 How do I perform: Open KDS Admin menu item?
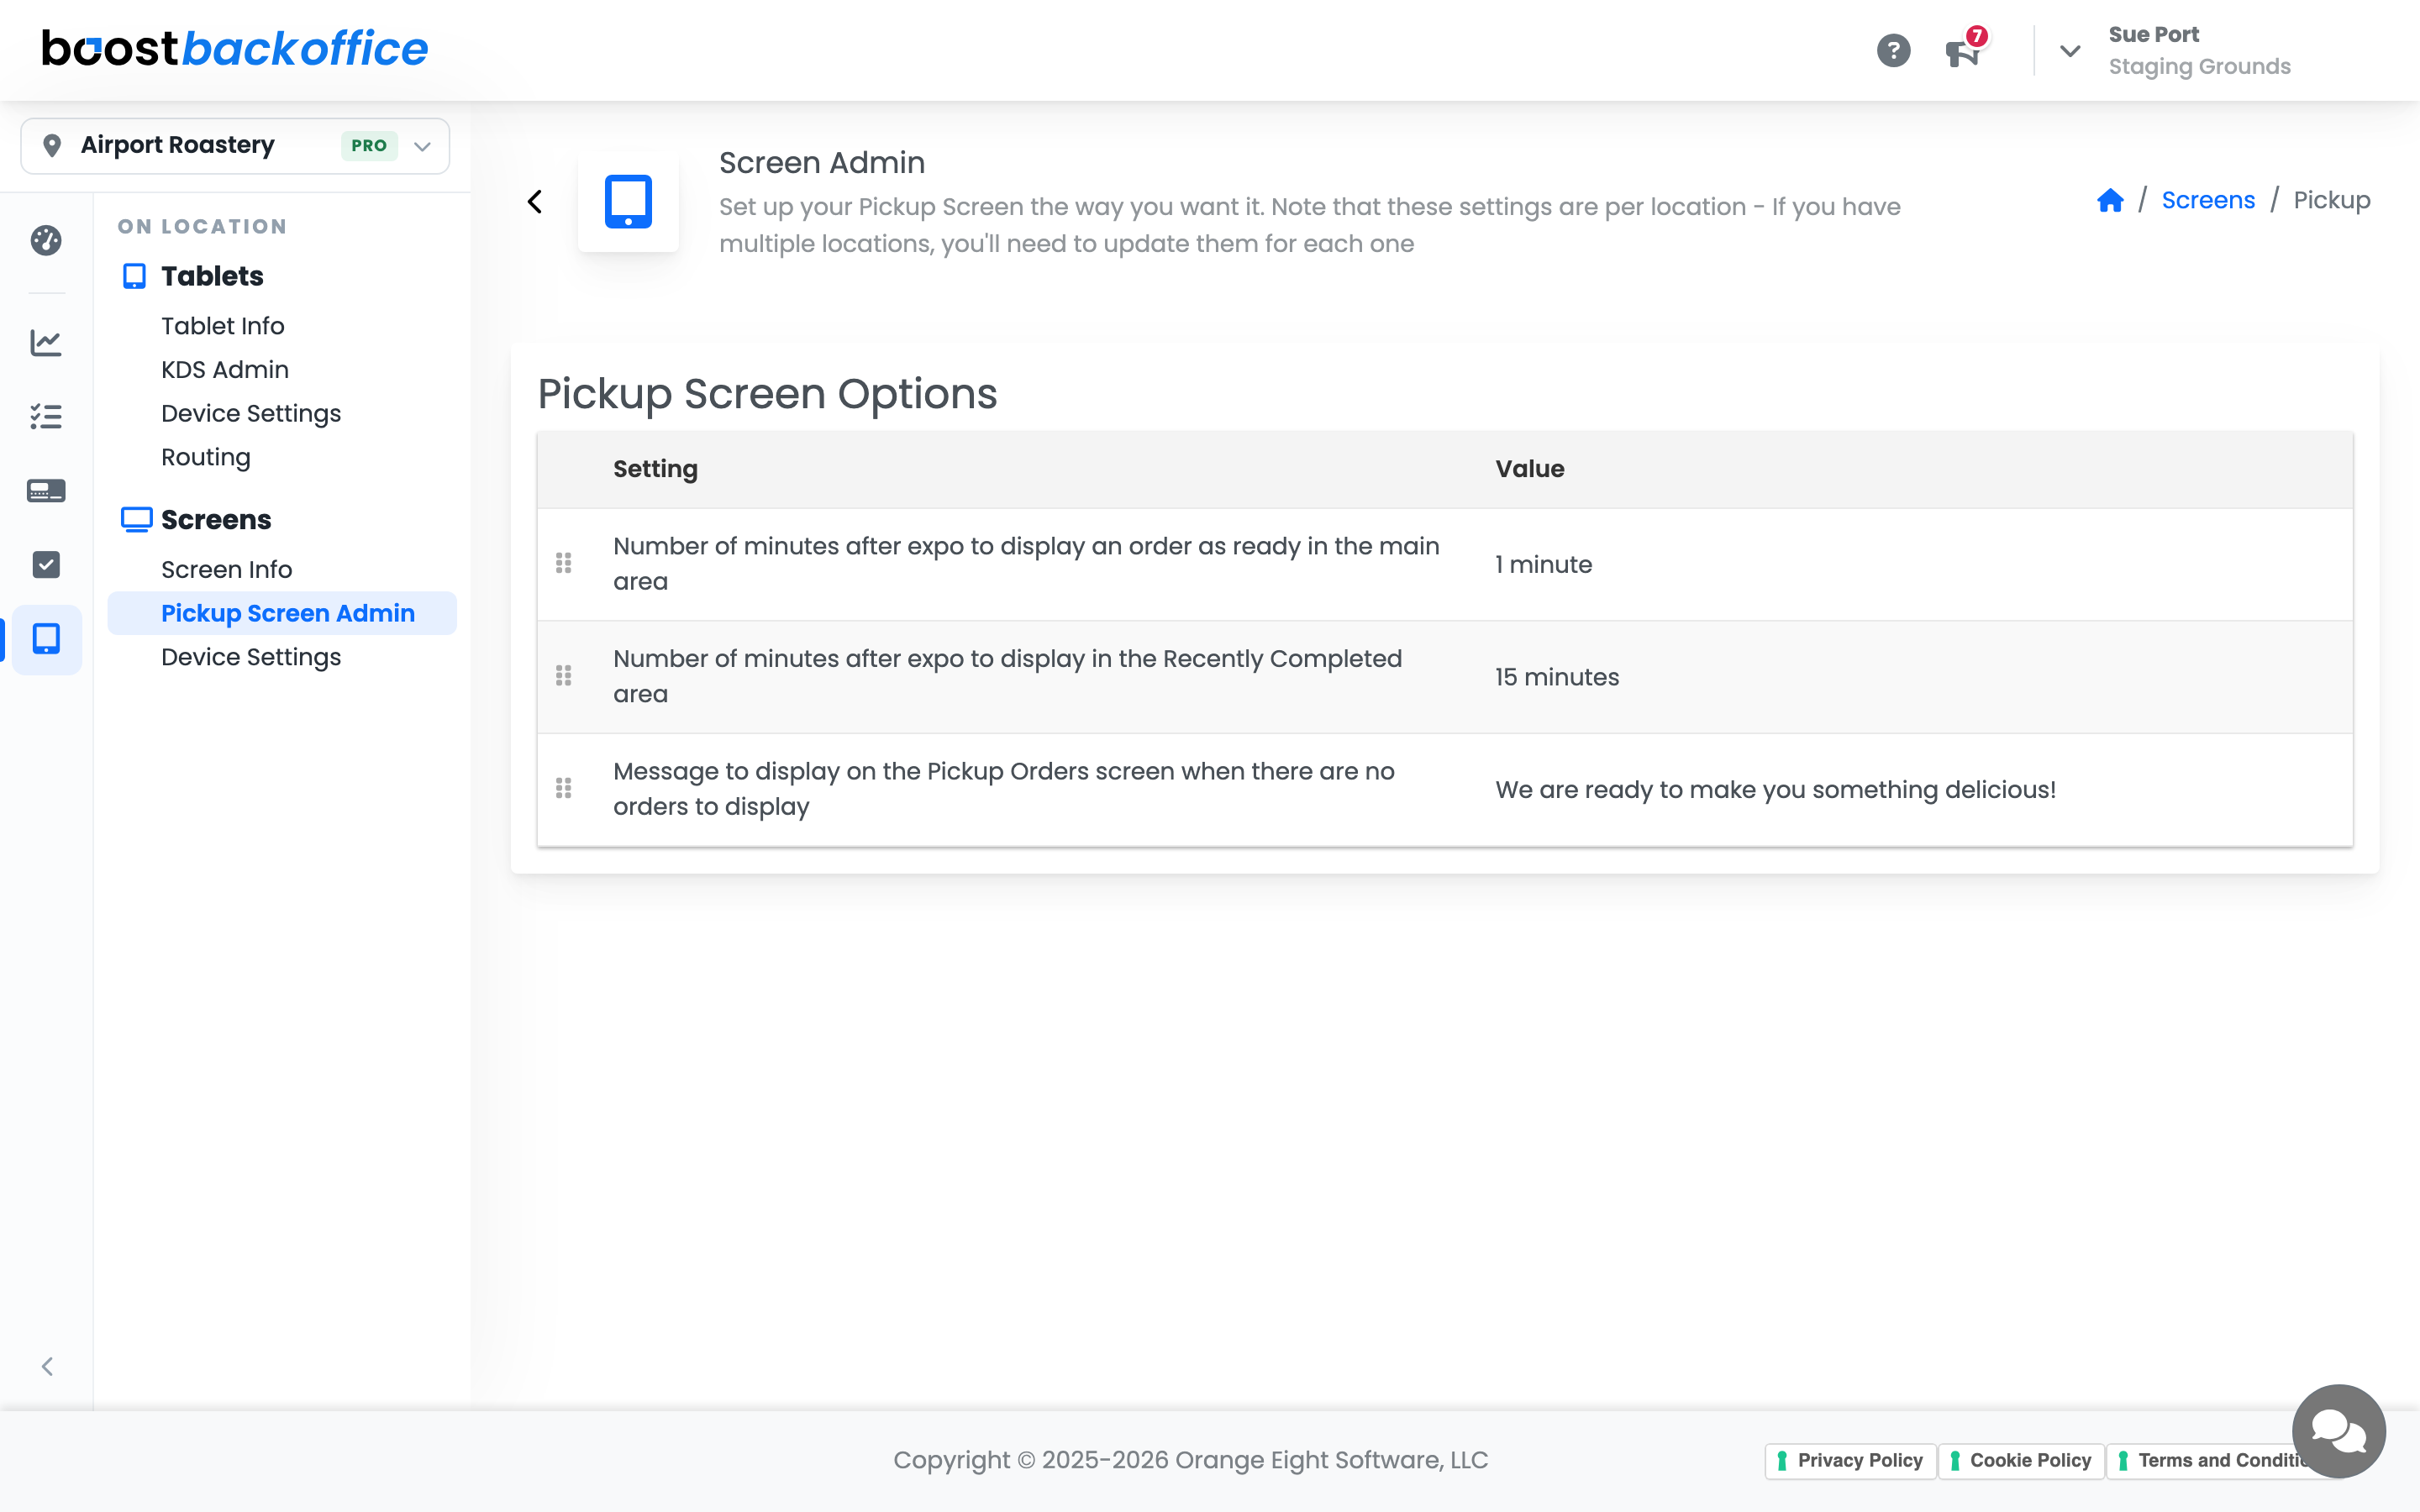point(225,370)
